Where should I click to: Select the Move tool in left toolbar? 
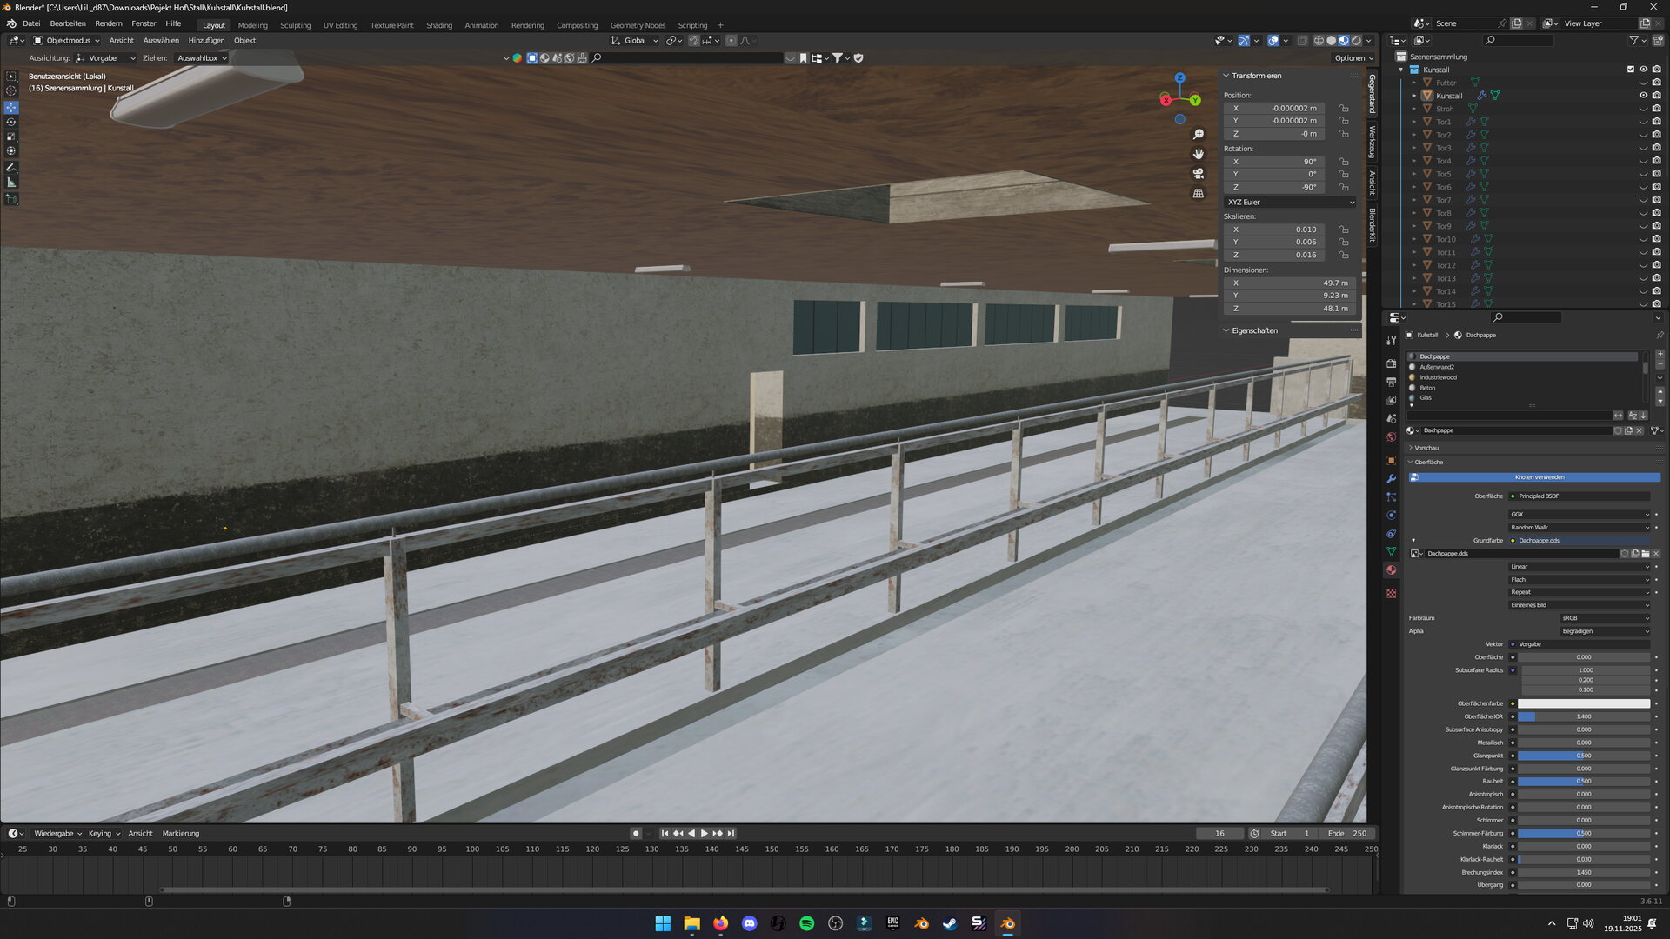point(11,108)
